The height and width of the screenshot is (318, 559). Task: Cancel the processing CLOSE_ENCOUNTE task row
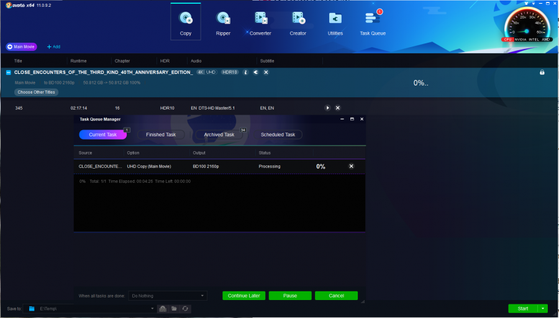coord(351,166)
